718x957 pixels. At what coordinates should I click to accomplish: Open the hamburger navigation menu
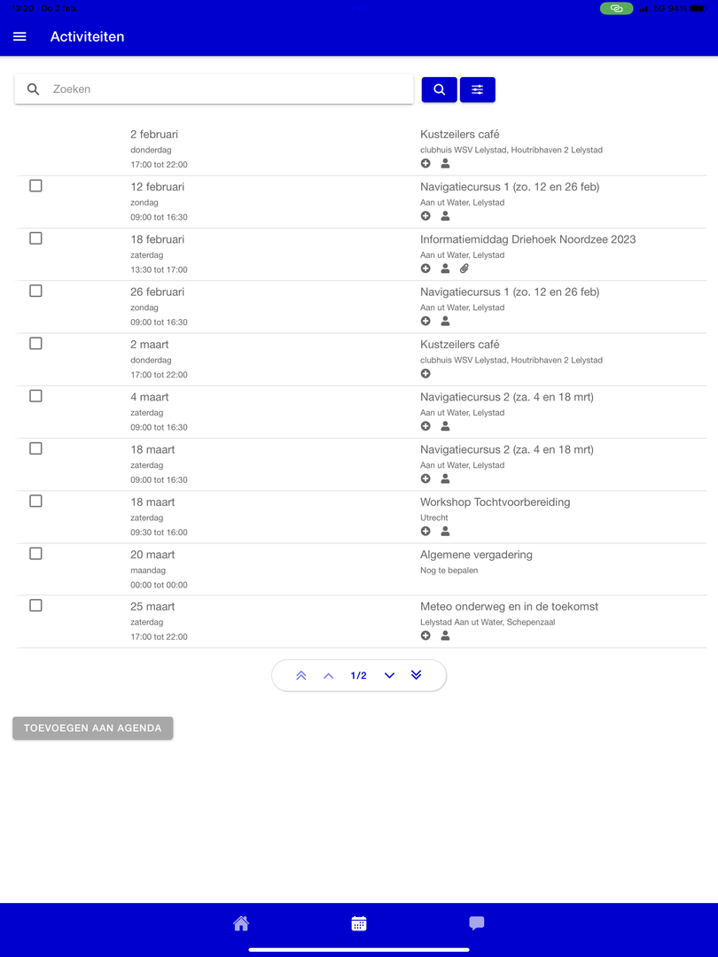[20, 36]
